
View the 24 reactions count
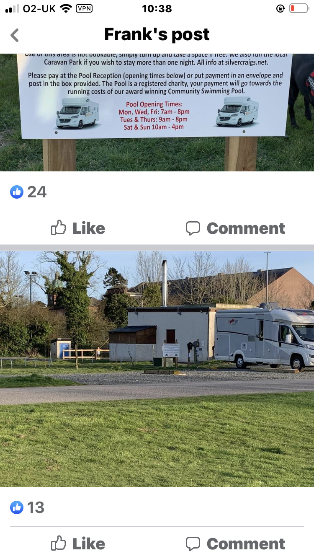tap(37, 192)
